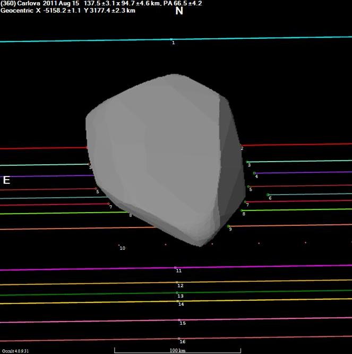This screenshot has height=354, width=352.
Task: Select chord 12 marker on orange line
Action: [177, 282]
